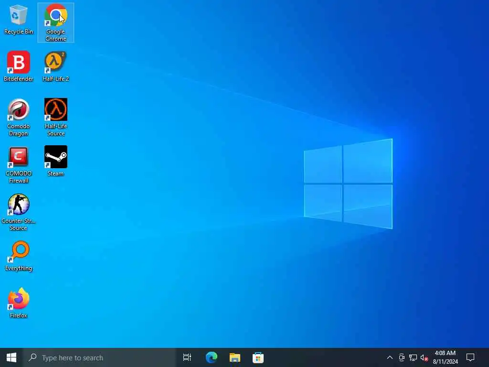The width and height of the screenshot is (489, 367).
Task: Open the clock showing 4:08 AM
Action: [x=445, y=357]
